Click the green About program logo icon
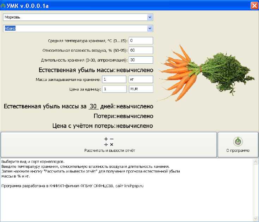The image size is (259, 222). pyautogui.click(x=238, y=141)
